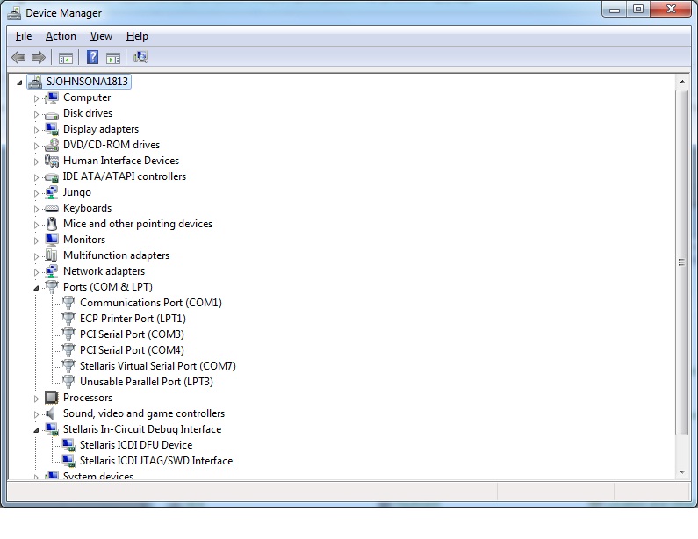The image size is (698, 539).
Task: Click the Human Interface Devices icon
Action: click(51, 161)
